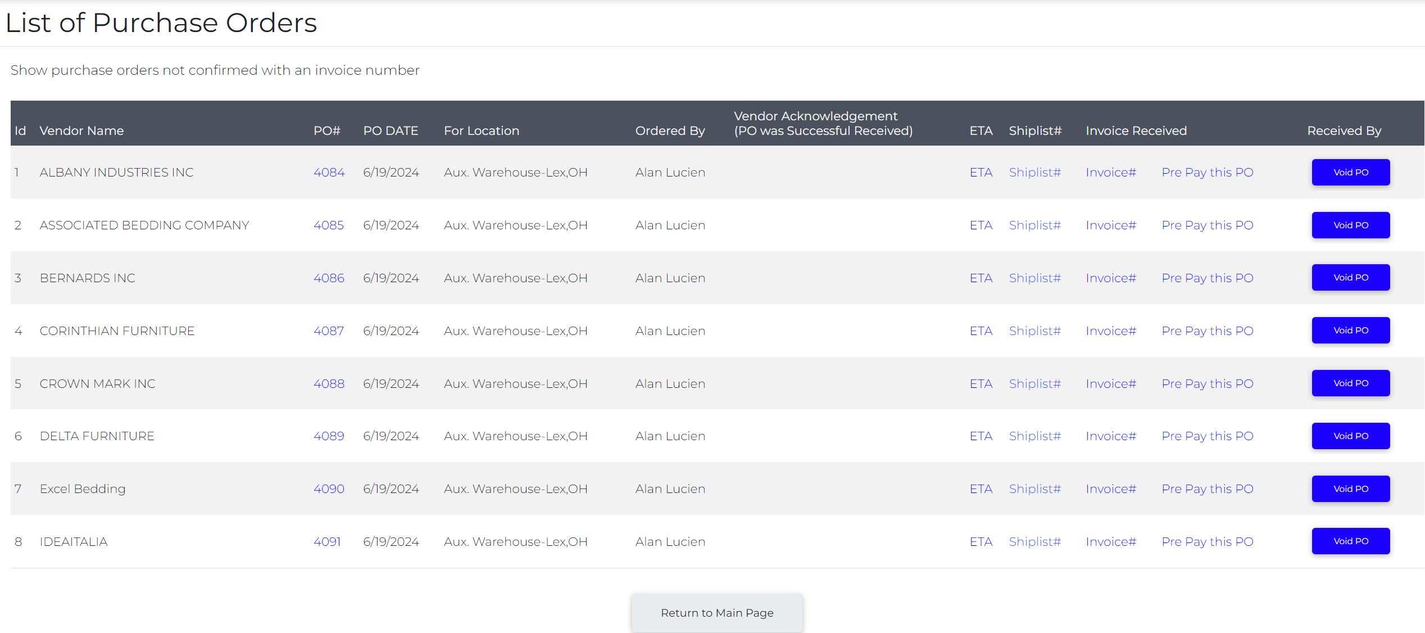1425x633 pixels.
Task: Void PO for CORINTHIAN FURNITURE
Action: coord(1350,330)
